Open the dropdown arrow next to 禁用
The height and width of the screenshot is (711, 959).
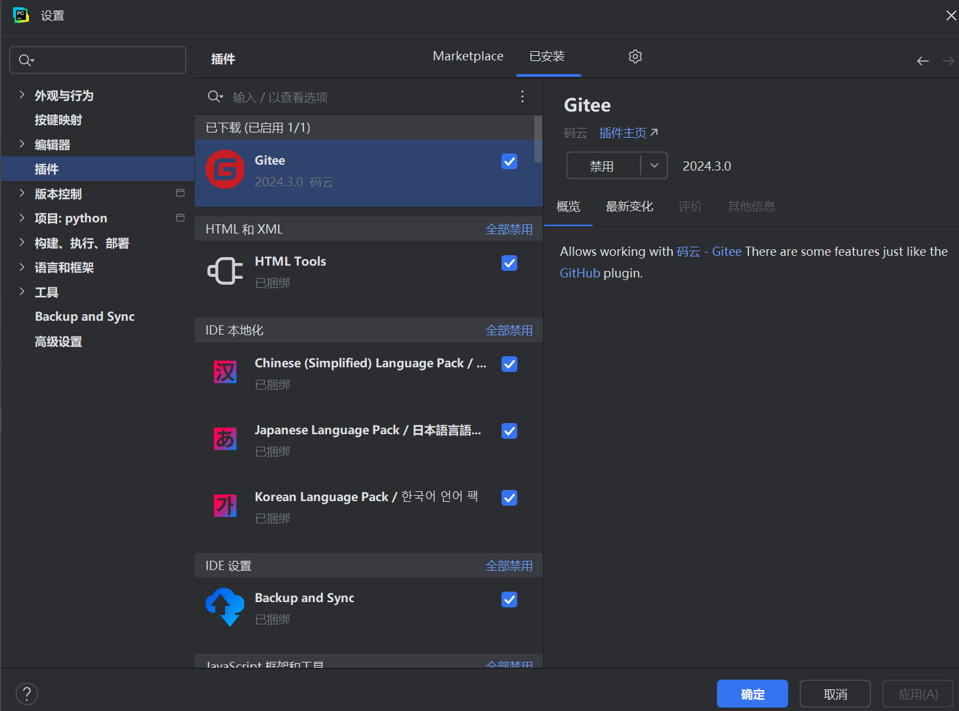pyautogui.click(x=654, y=165)
